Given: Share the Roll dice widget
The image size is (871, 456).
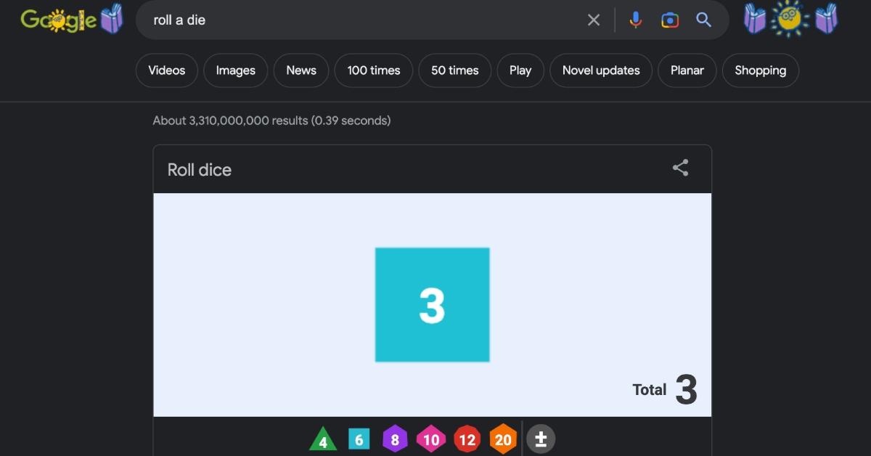Looking at the screenshot, I should coord(680,168).
